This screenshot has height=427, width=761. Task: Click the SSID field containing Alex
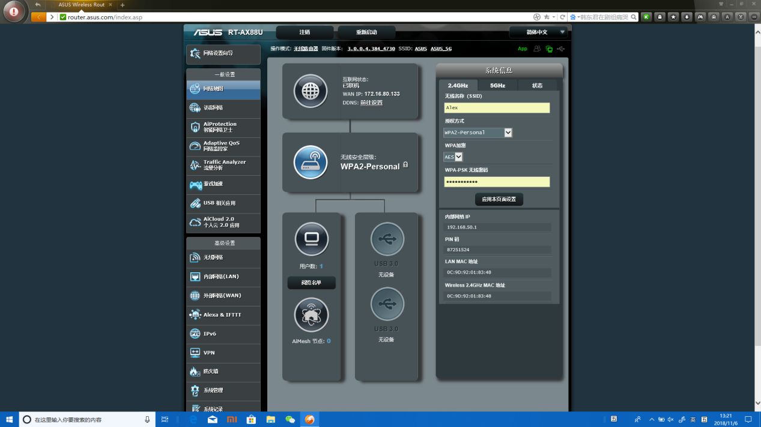[x=497, y=108]
